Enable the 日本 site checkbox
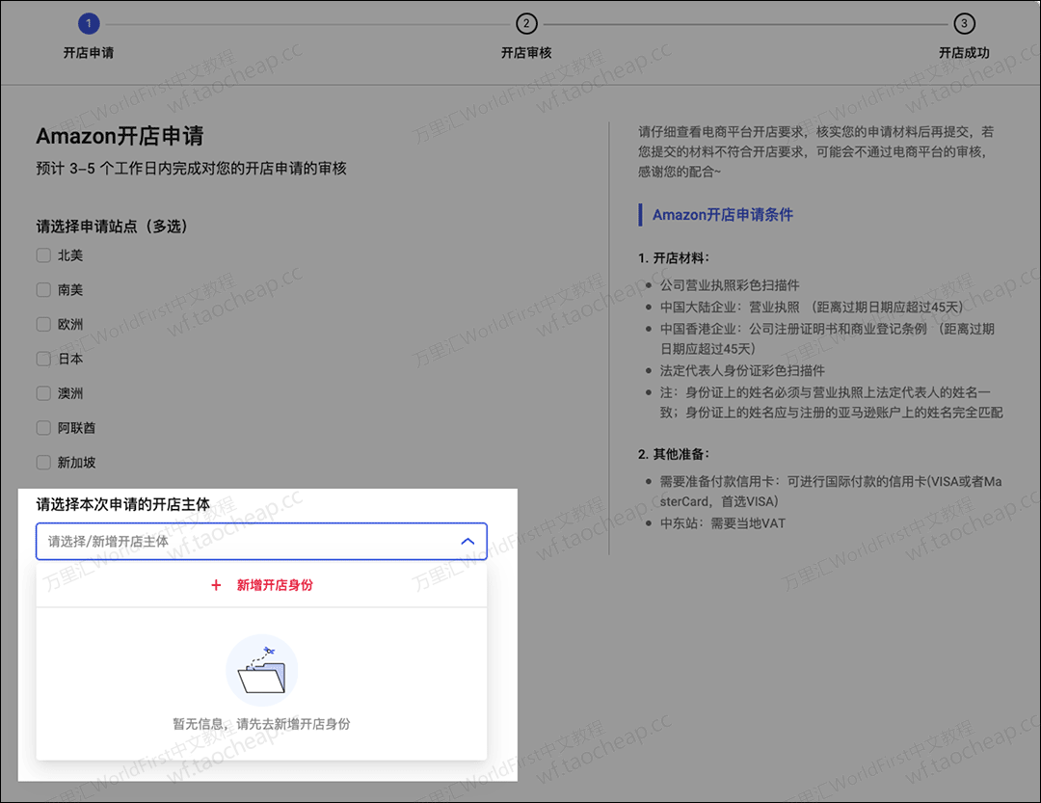1041x803 pixels. click(43, 360)
